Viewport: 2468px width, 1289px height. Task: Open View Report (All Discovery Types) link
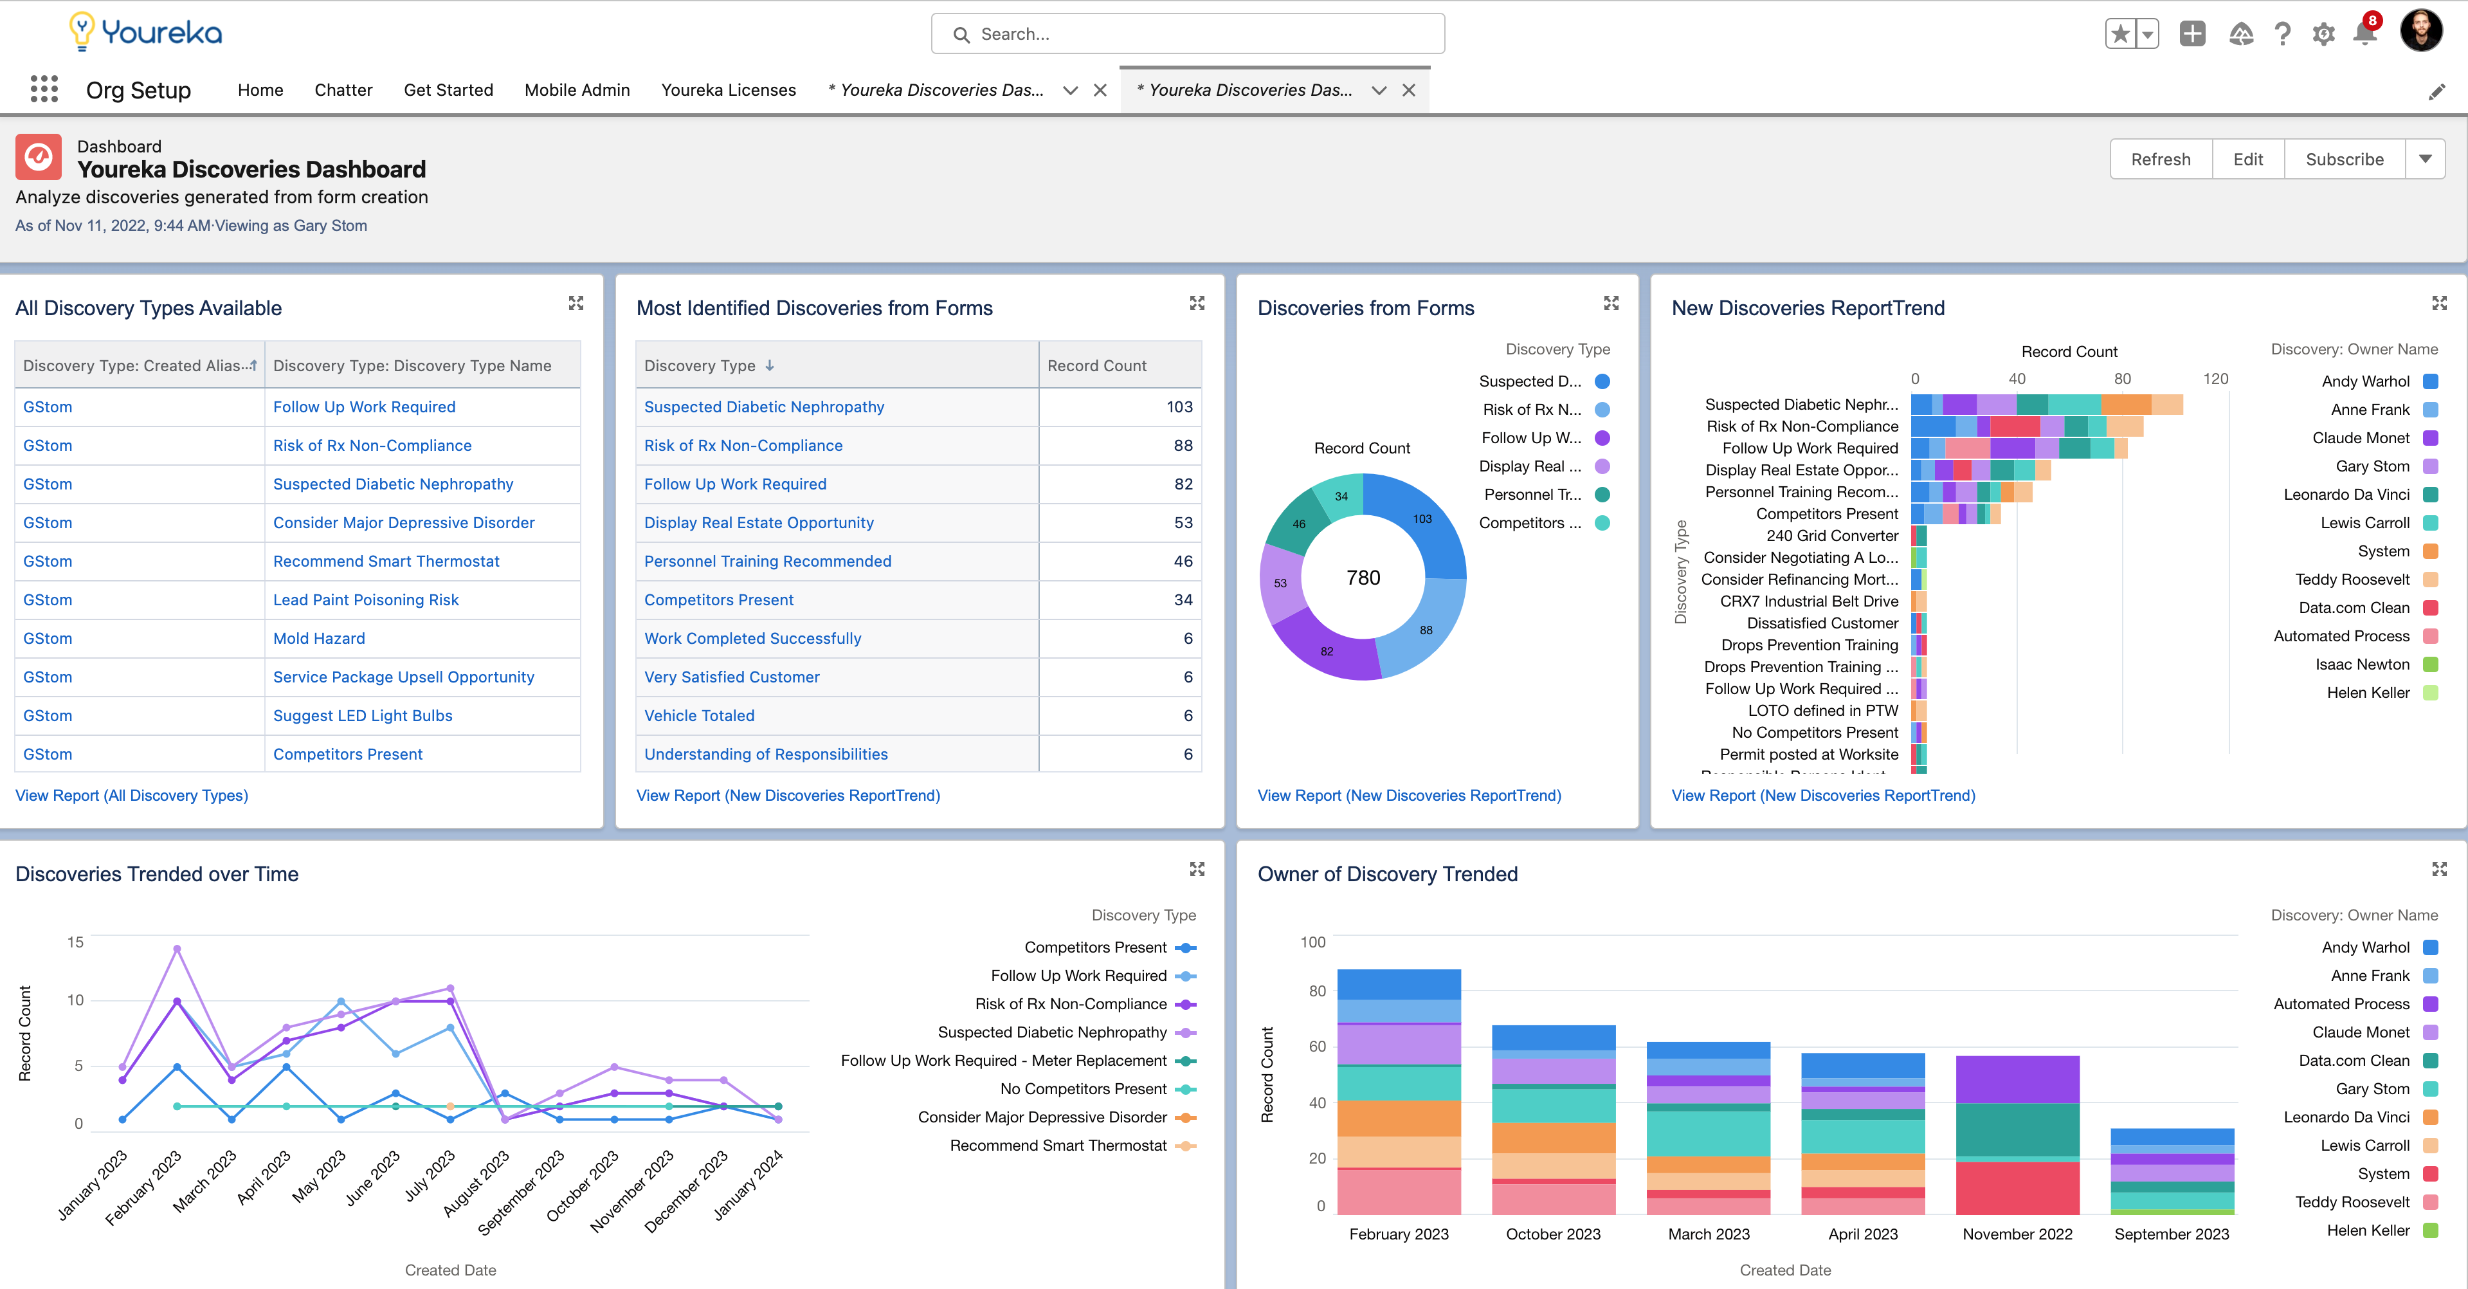[x=132, y=796]
